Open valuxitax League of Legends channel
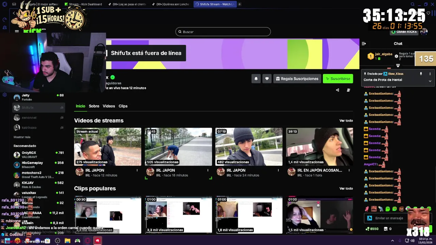Viewport: 436px width, 245px height. pyautogui.click(x=38, y=195)
